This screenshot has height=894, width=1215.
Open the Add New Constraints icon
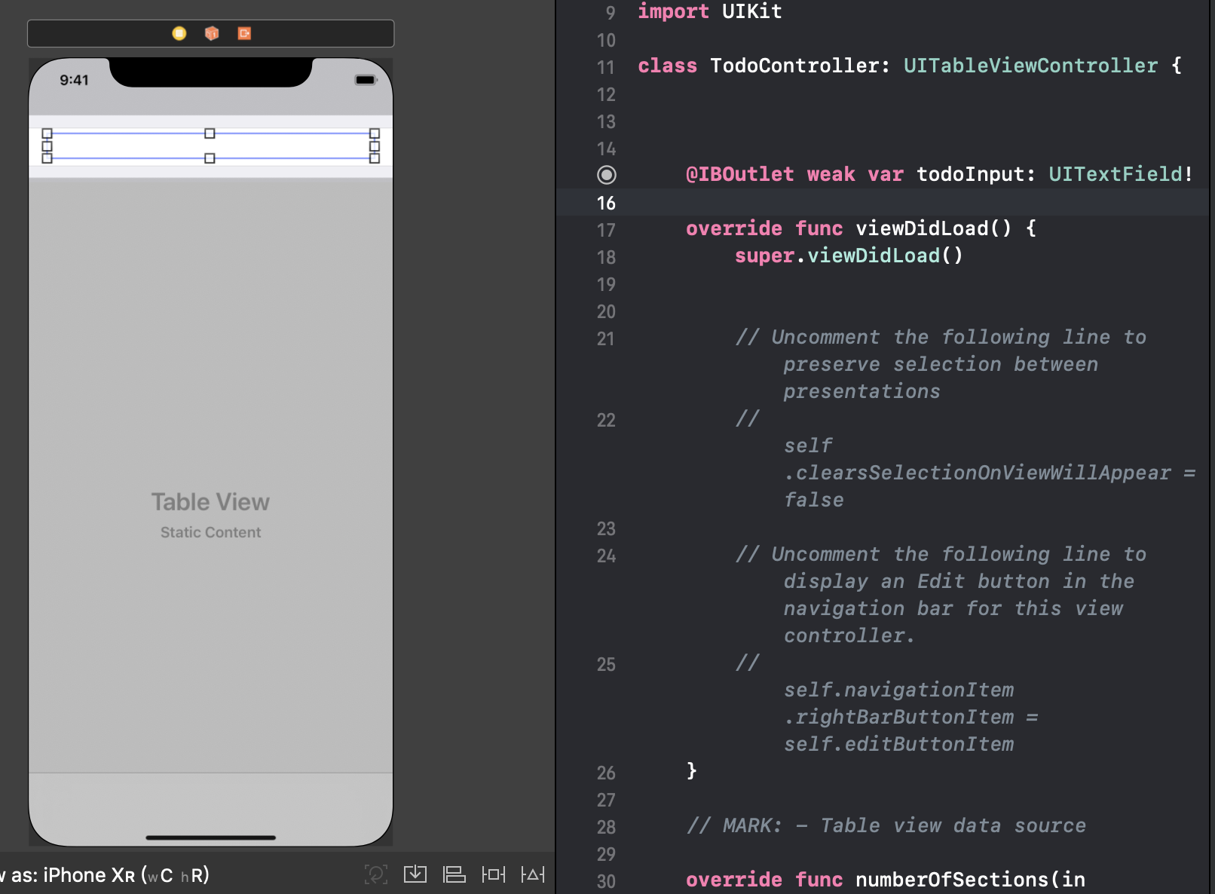click(494, 874)
